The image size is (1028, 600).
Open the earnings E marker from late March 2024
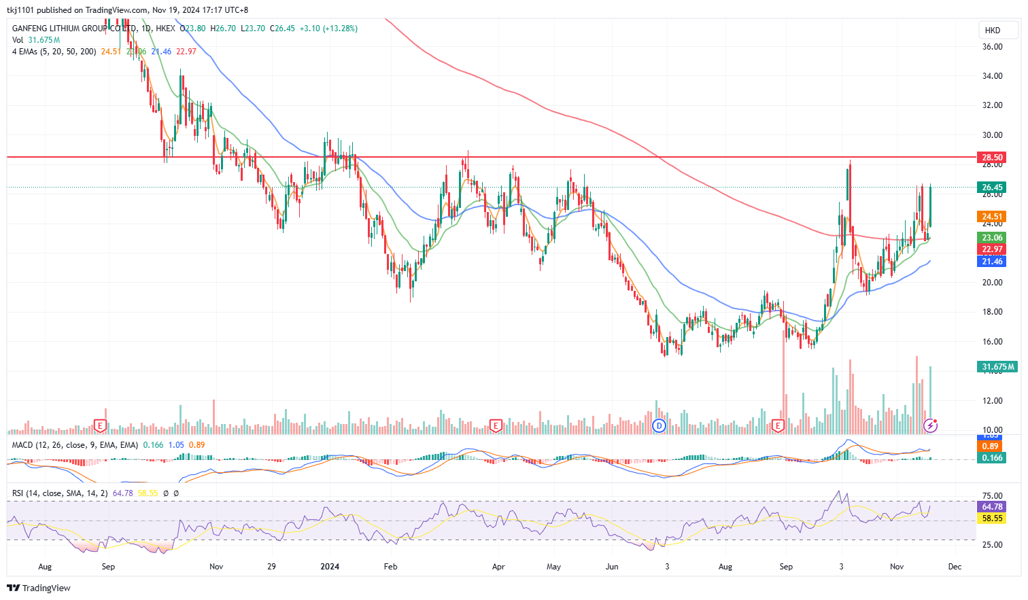point(496,426)
